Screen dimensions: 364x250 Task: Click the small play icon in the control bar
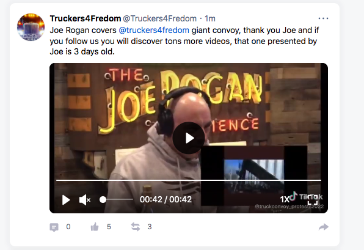point(66,200)
